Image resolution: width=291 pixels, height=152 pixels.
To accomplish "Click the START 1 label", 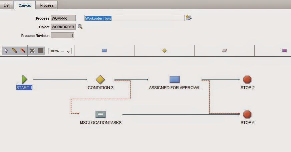I will [24, 88].
